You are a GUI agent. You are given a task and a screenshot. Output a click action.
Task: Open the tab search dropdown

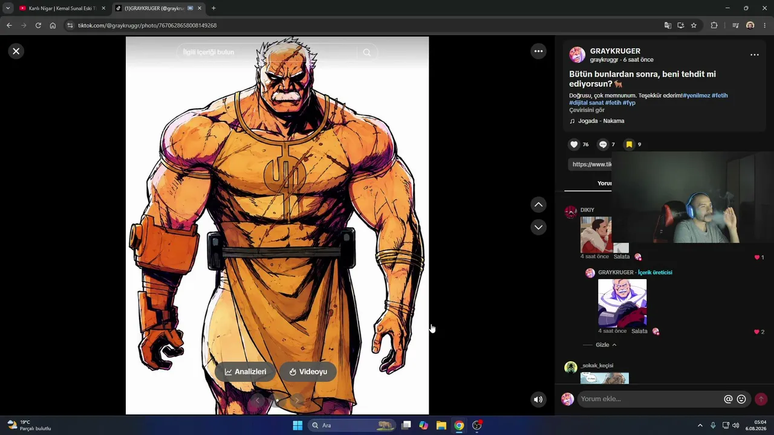tap(8, 8)
